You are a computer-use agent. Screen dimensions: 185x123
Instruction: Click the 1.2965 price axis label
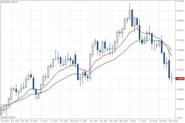180,89
